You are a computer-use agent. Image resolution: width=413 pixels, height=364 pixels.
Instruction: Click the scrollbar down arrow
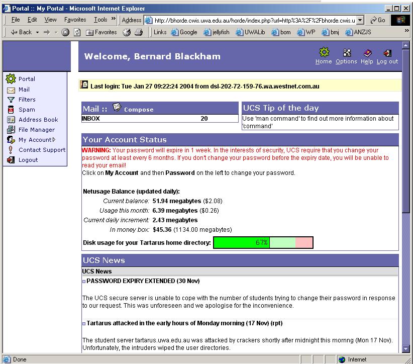pyautogui.click(x=406, y=349)
